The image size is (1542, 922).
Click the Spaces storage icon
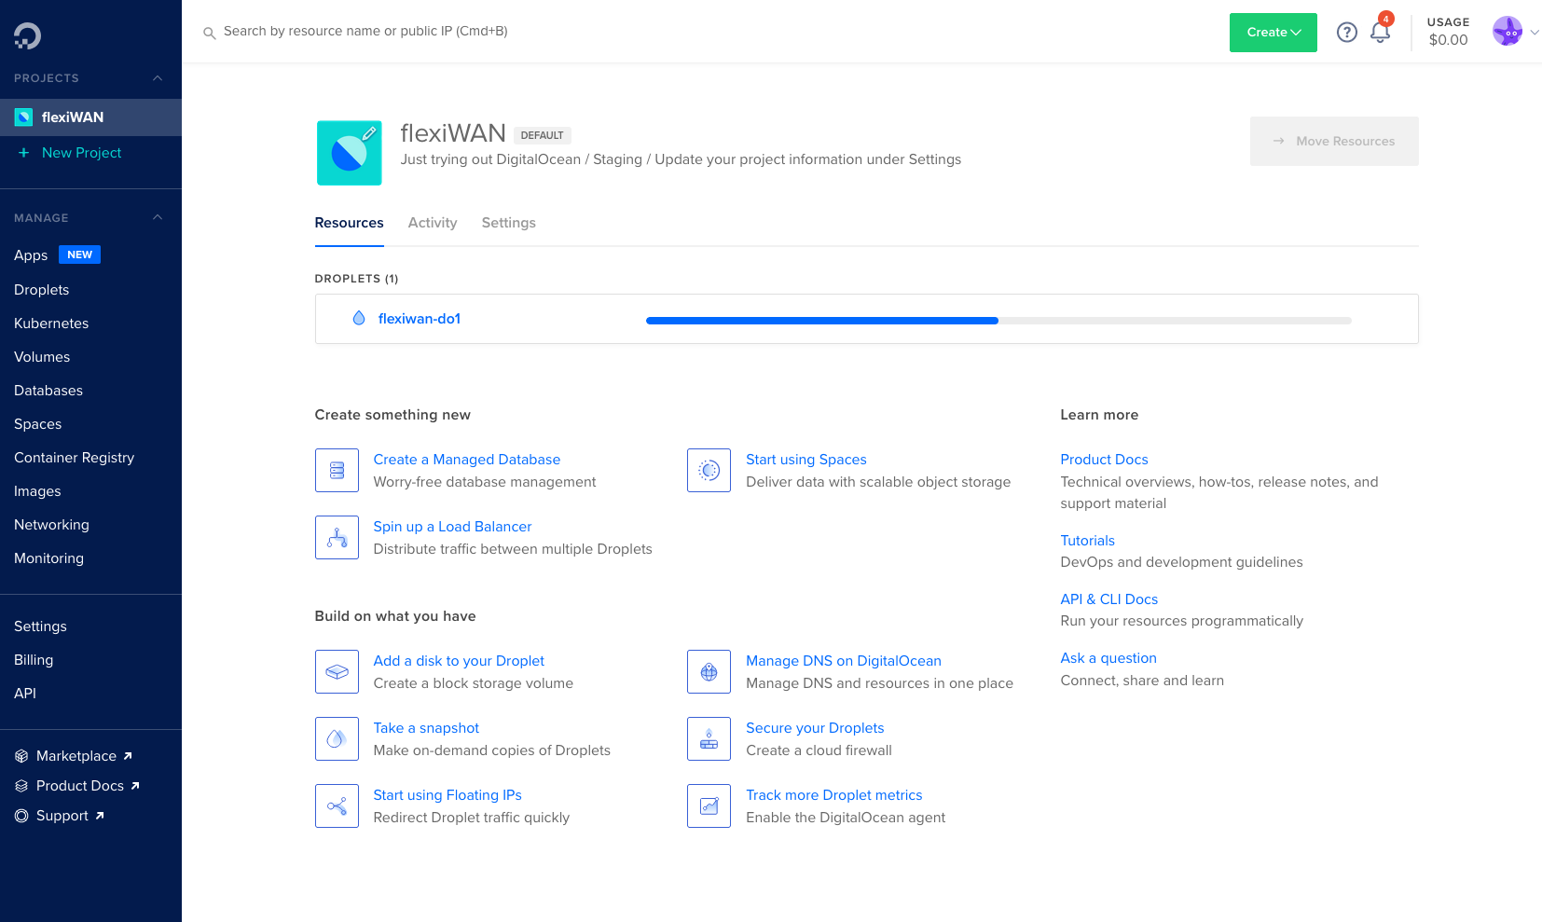tap(709, 471)
